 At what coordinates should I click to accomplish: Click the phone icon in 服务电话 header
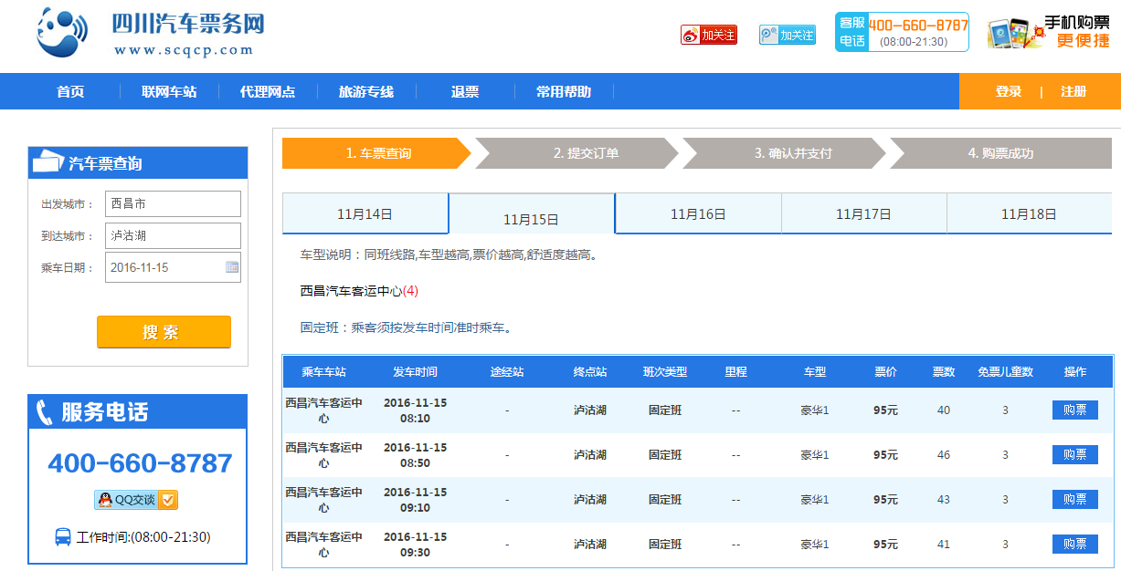[44, 412]
